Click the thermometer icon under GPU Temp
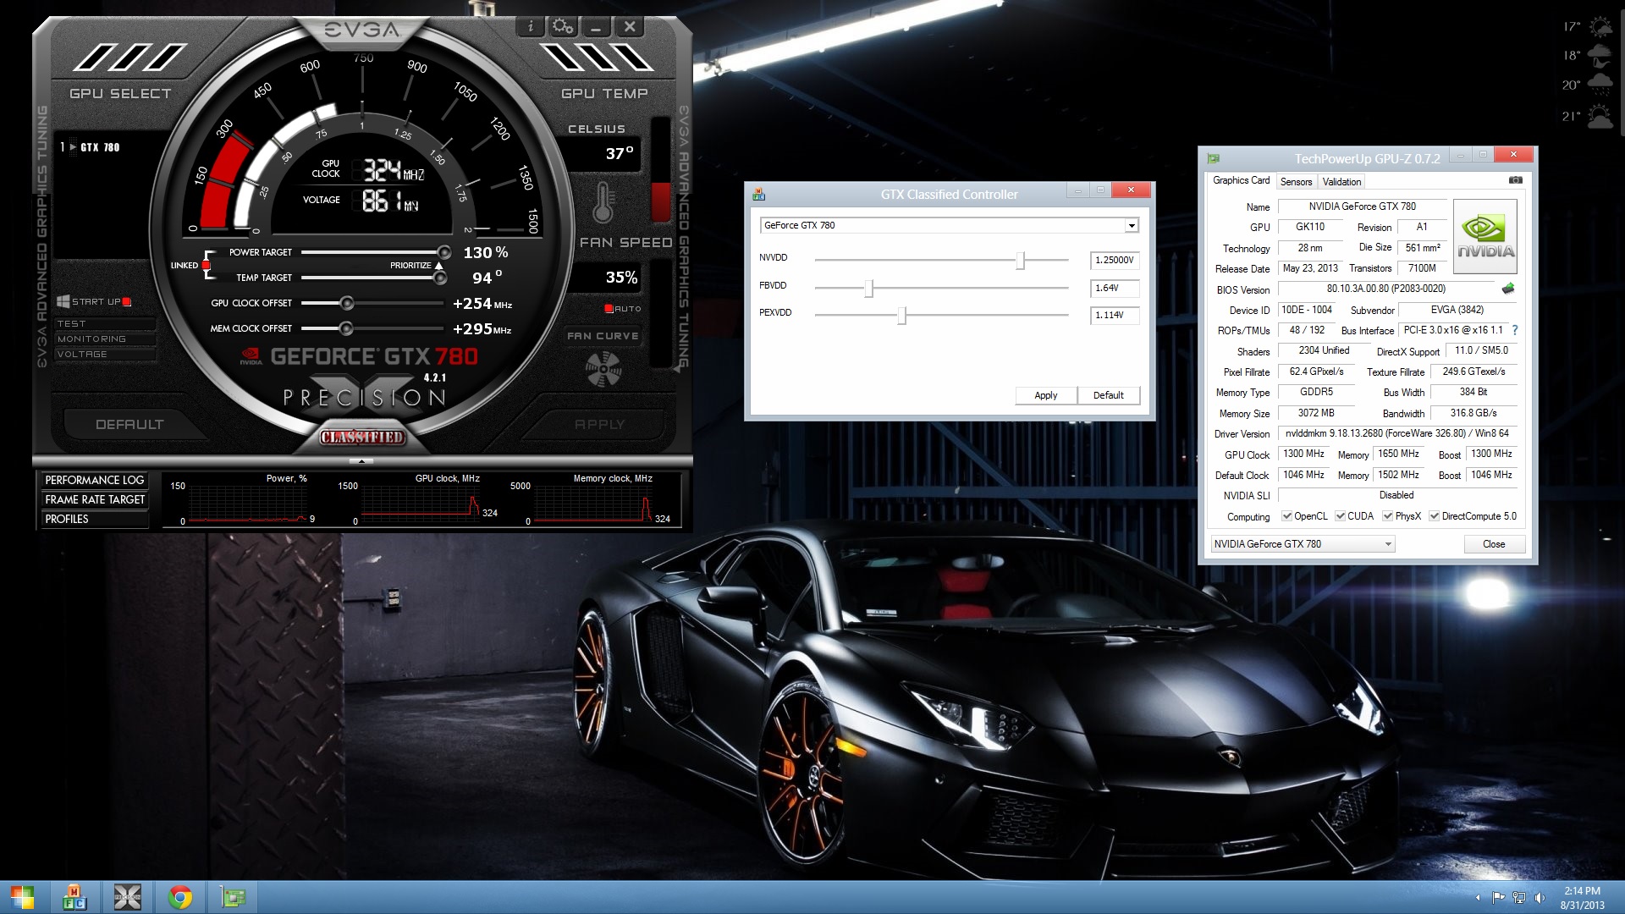Screen dimensions: 1625x914 pos(603,202)
